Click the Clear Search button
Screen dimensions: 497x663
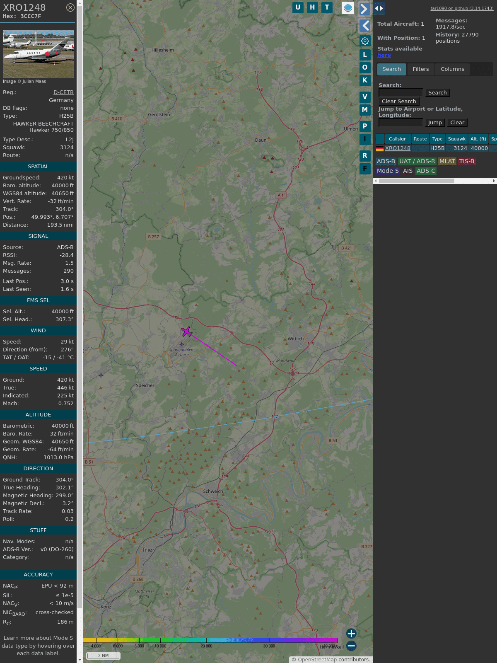point(399,102)
